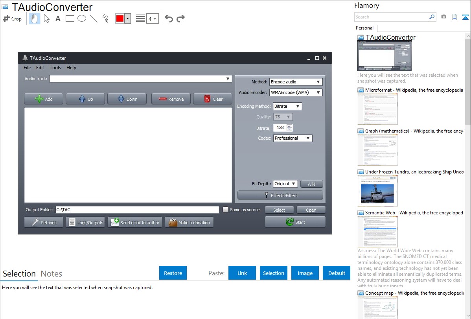
Task: Focus the Flamory Search field
Action: [x=392, y=17]
